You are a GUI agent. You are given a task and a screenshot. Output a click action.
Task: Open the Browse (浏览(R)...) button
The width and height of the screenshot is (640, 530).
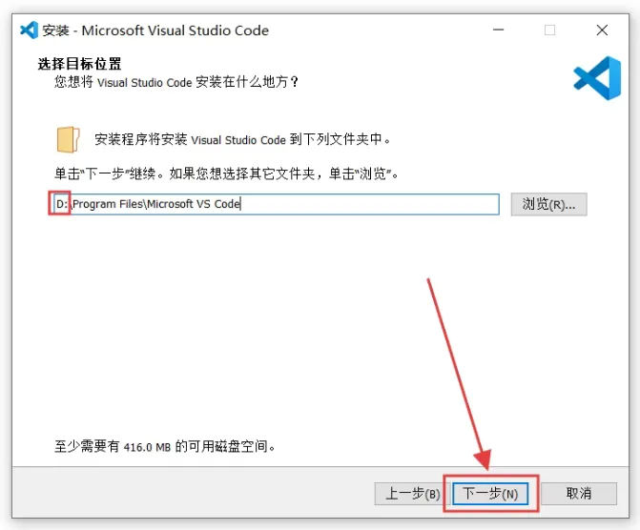click(x=548, y=204)
